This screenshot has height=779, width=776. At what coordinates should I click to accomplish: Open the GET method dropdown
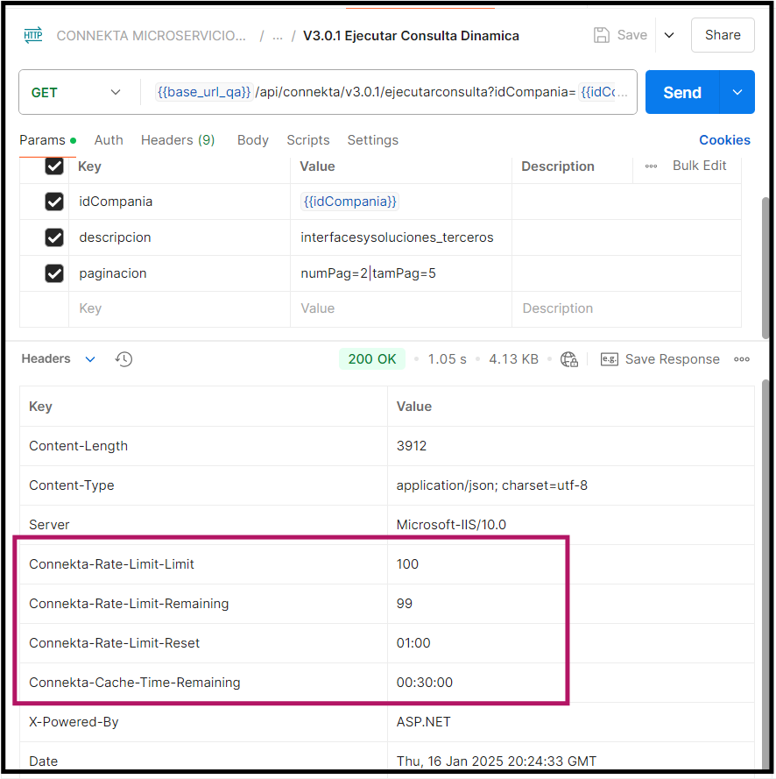[76, 92]
